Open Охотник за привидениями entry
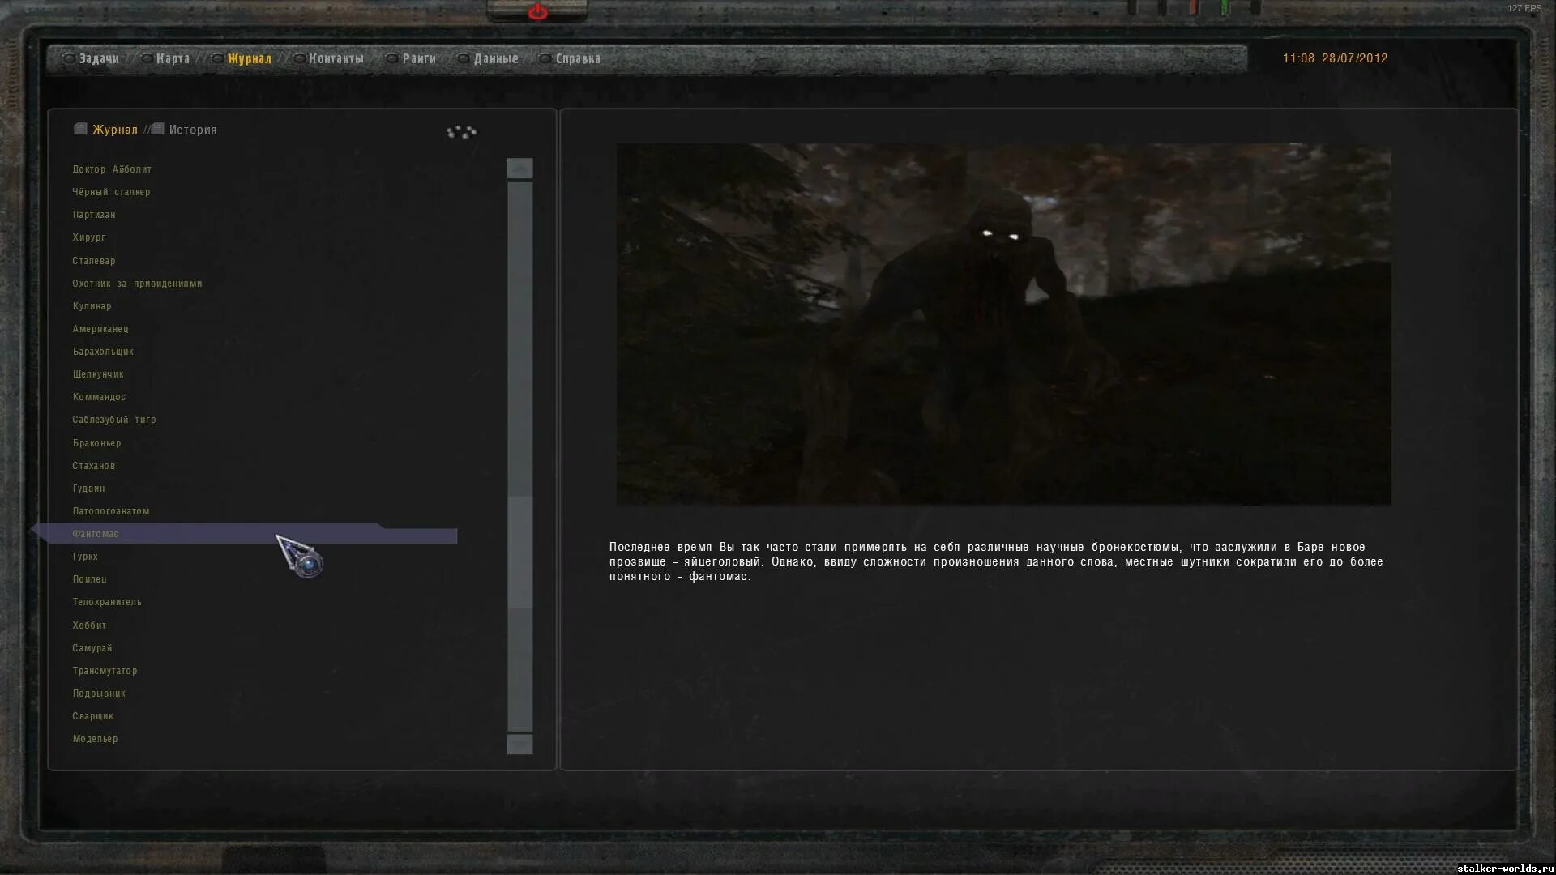Image resolution: width=1556 pixels, height=875 pixels. click(137, 284)
